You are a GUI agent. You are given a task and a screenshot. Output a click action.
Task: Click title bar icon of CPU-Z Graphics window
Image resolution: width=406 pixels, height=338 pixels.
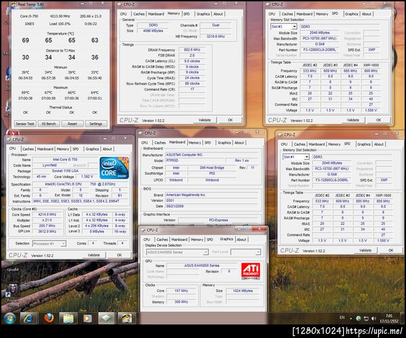pos(143,230)
